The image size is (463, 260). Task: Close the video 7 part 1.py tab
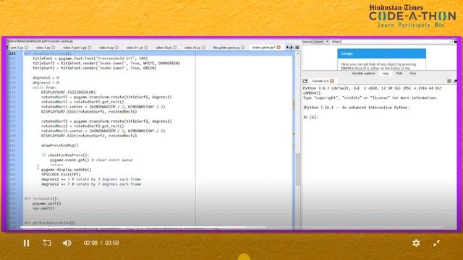(x=90, y=48)
